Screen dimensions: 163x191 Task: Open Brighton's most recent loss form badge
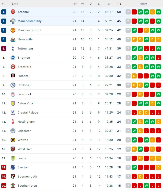pos(158,58)
